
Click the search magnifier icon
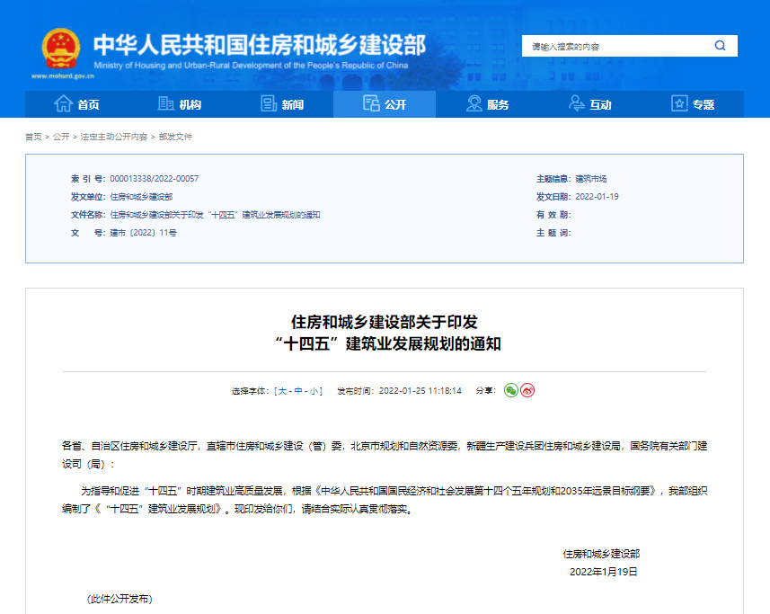coord(720,46)
